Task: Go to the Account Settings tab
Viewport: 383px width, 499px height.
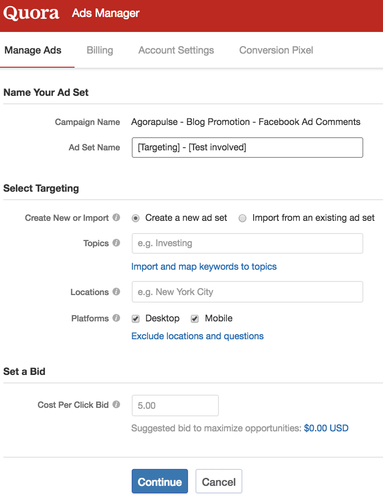Action: (176, 50)
